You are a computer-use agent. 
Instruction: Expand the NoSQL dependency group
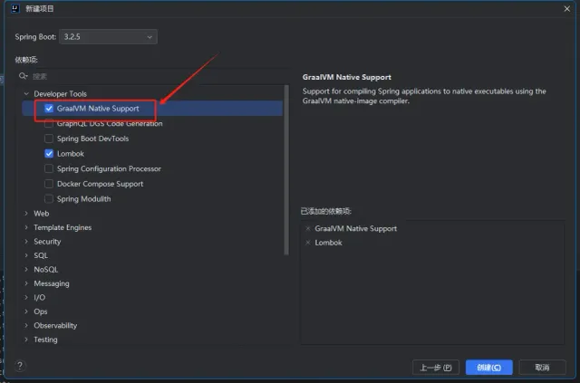[x=26, y=270]
